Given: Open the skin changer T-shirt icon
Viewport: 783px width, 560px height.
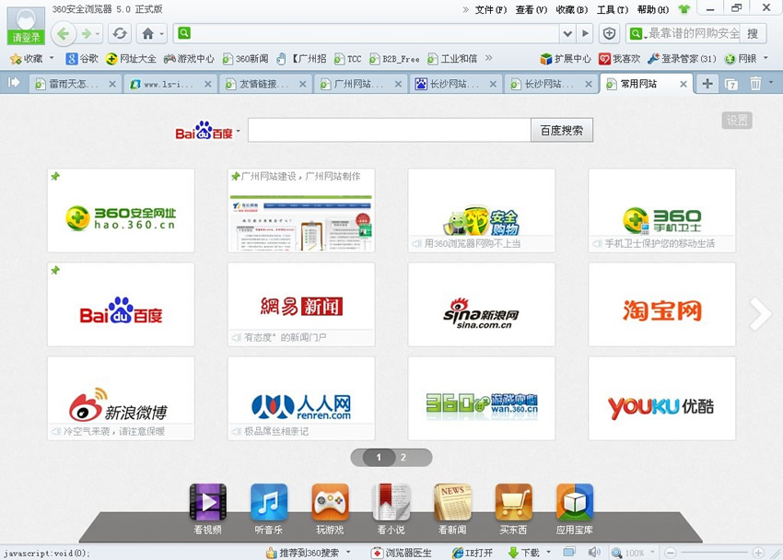Looking at the screenshot, I should (684, 9).
